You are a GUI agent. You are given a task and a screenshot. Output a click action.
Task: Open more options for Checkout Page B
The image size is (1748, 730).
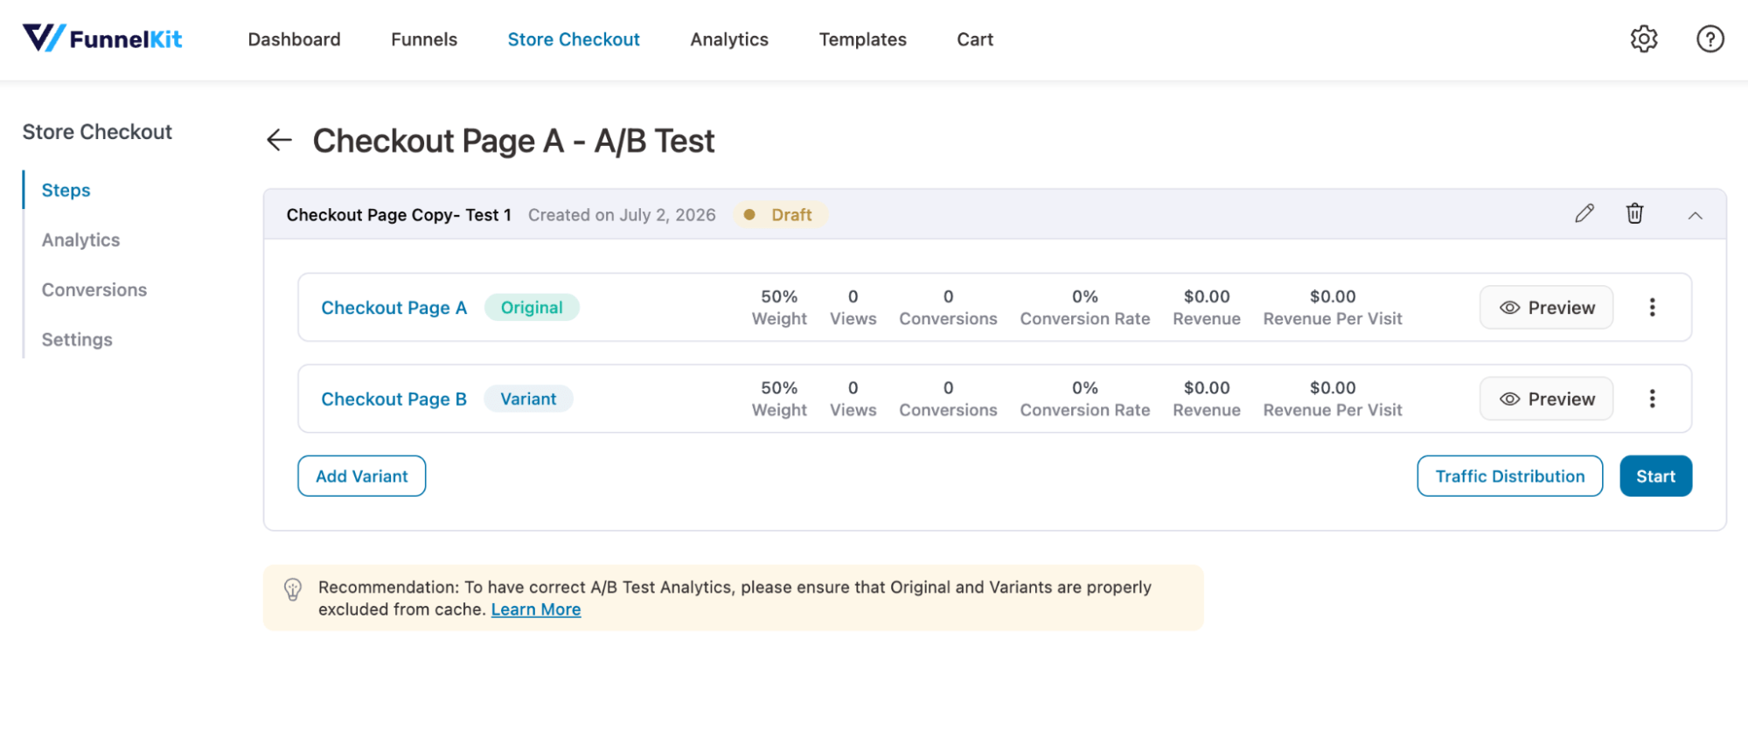(x=1652, y=399)
